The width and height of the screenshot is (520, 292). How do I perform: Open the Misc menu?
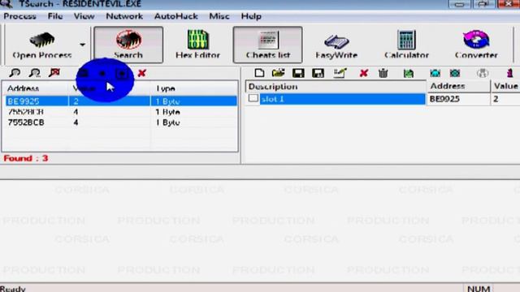point(219,16)
